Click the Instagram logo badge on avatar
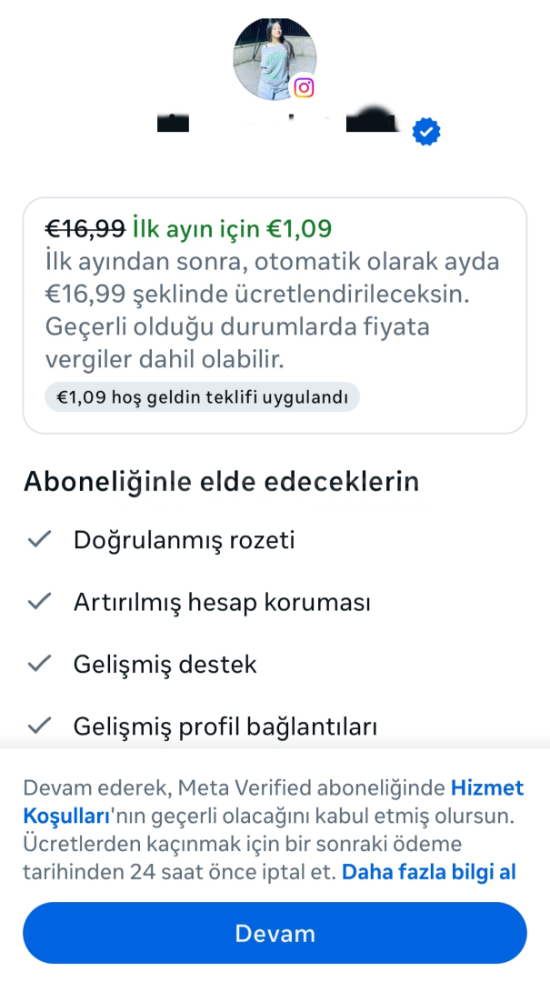 click(304, 87)
